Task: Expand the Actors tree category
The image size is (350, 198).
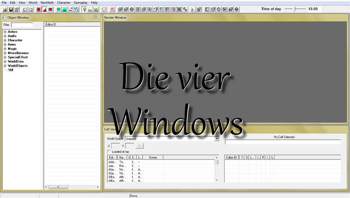Action: tap(5, 32)
